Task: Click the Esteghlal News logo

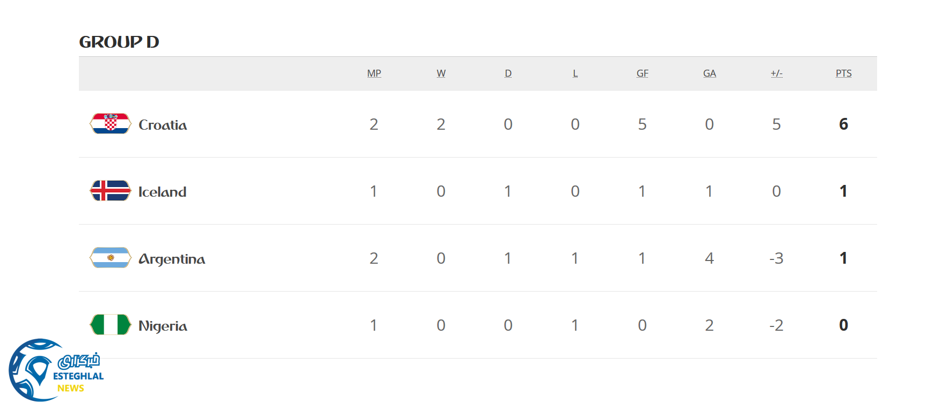Action: (x=55, y=370)
